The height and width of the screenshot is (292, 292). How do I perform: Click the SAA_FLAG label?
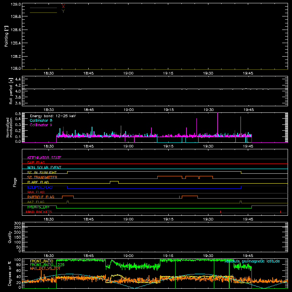point(36,192)
